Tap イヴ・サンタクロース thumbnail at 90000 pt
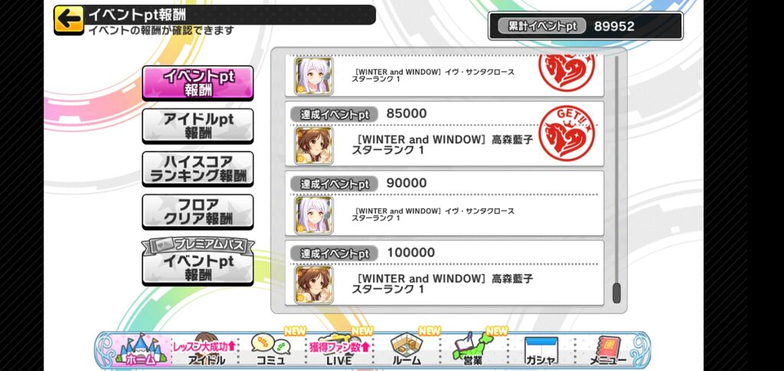Viewport: 784px width, 371px height. [313, 215]
